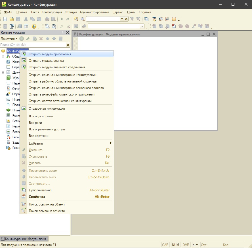Viewport: 252px width, 248px height.
Task: Expand the Общие tree node
Action: point(3,56)
